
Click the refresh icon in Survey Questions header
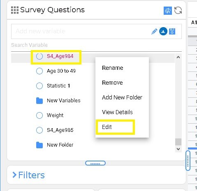tap(178, 10)
